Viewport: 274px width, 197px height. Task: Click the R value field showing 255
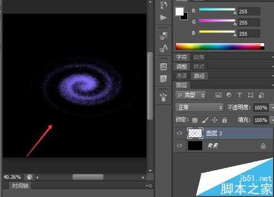coord(249,11)
